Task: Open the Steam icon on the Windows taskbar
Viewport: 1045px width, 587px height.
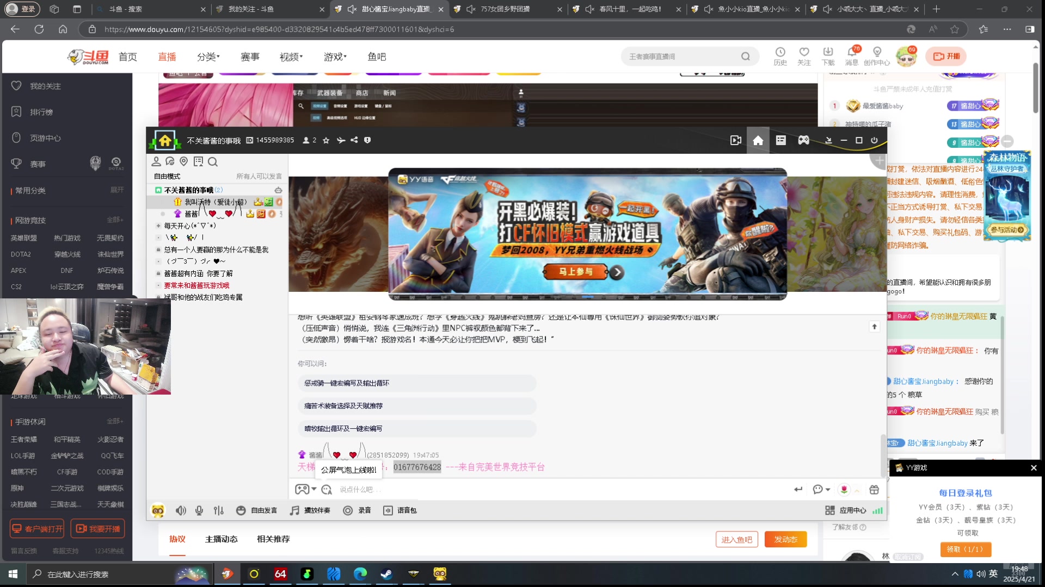Action: click(x=386, y=574)
